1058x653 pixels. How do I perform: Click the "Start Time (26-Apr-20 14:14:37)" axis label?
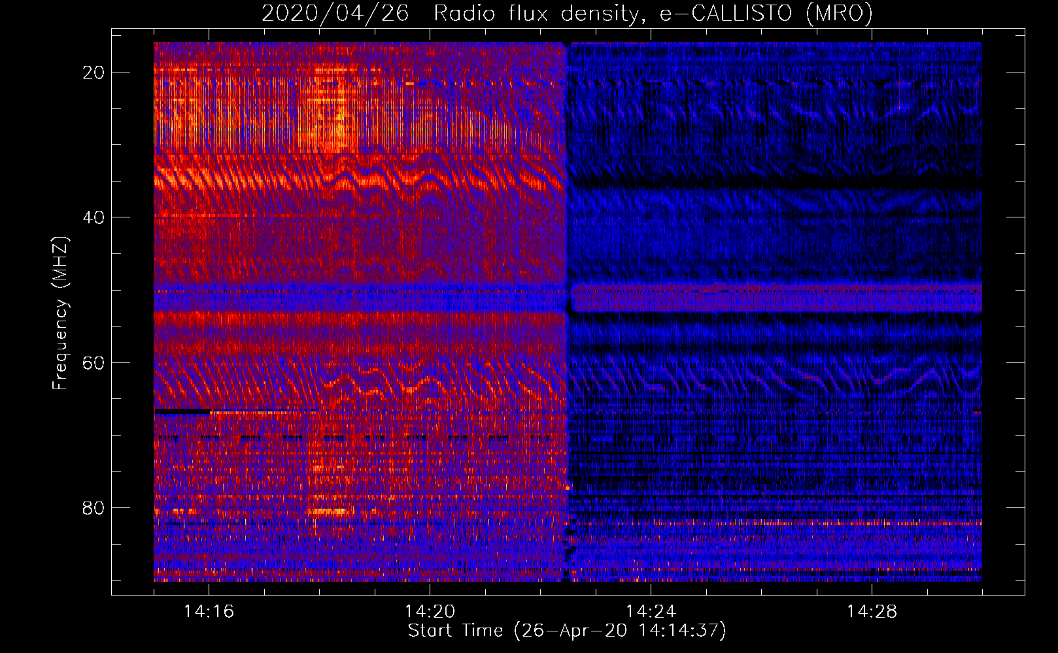click(x=567, y=631)
